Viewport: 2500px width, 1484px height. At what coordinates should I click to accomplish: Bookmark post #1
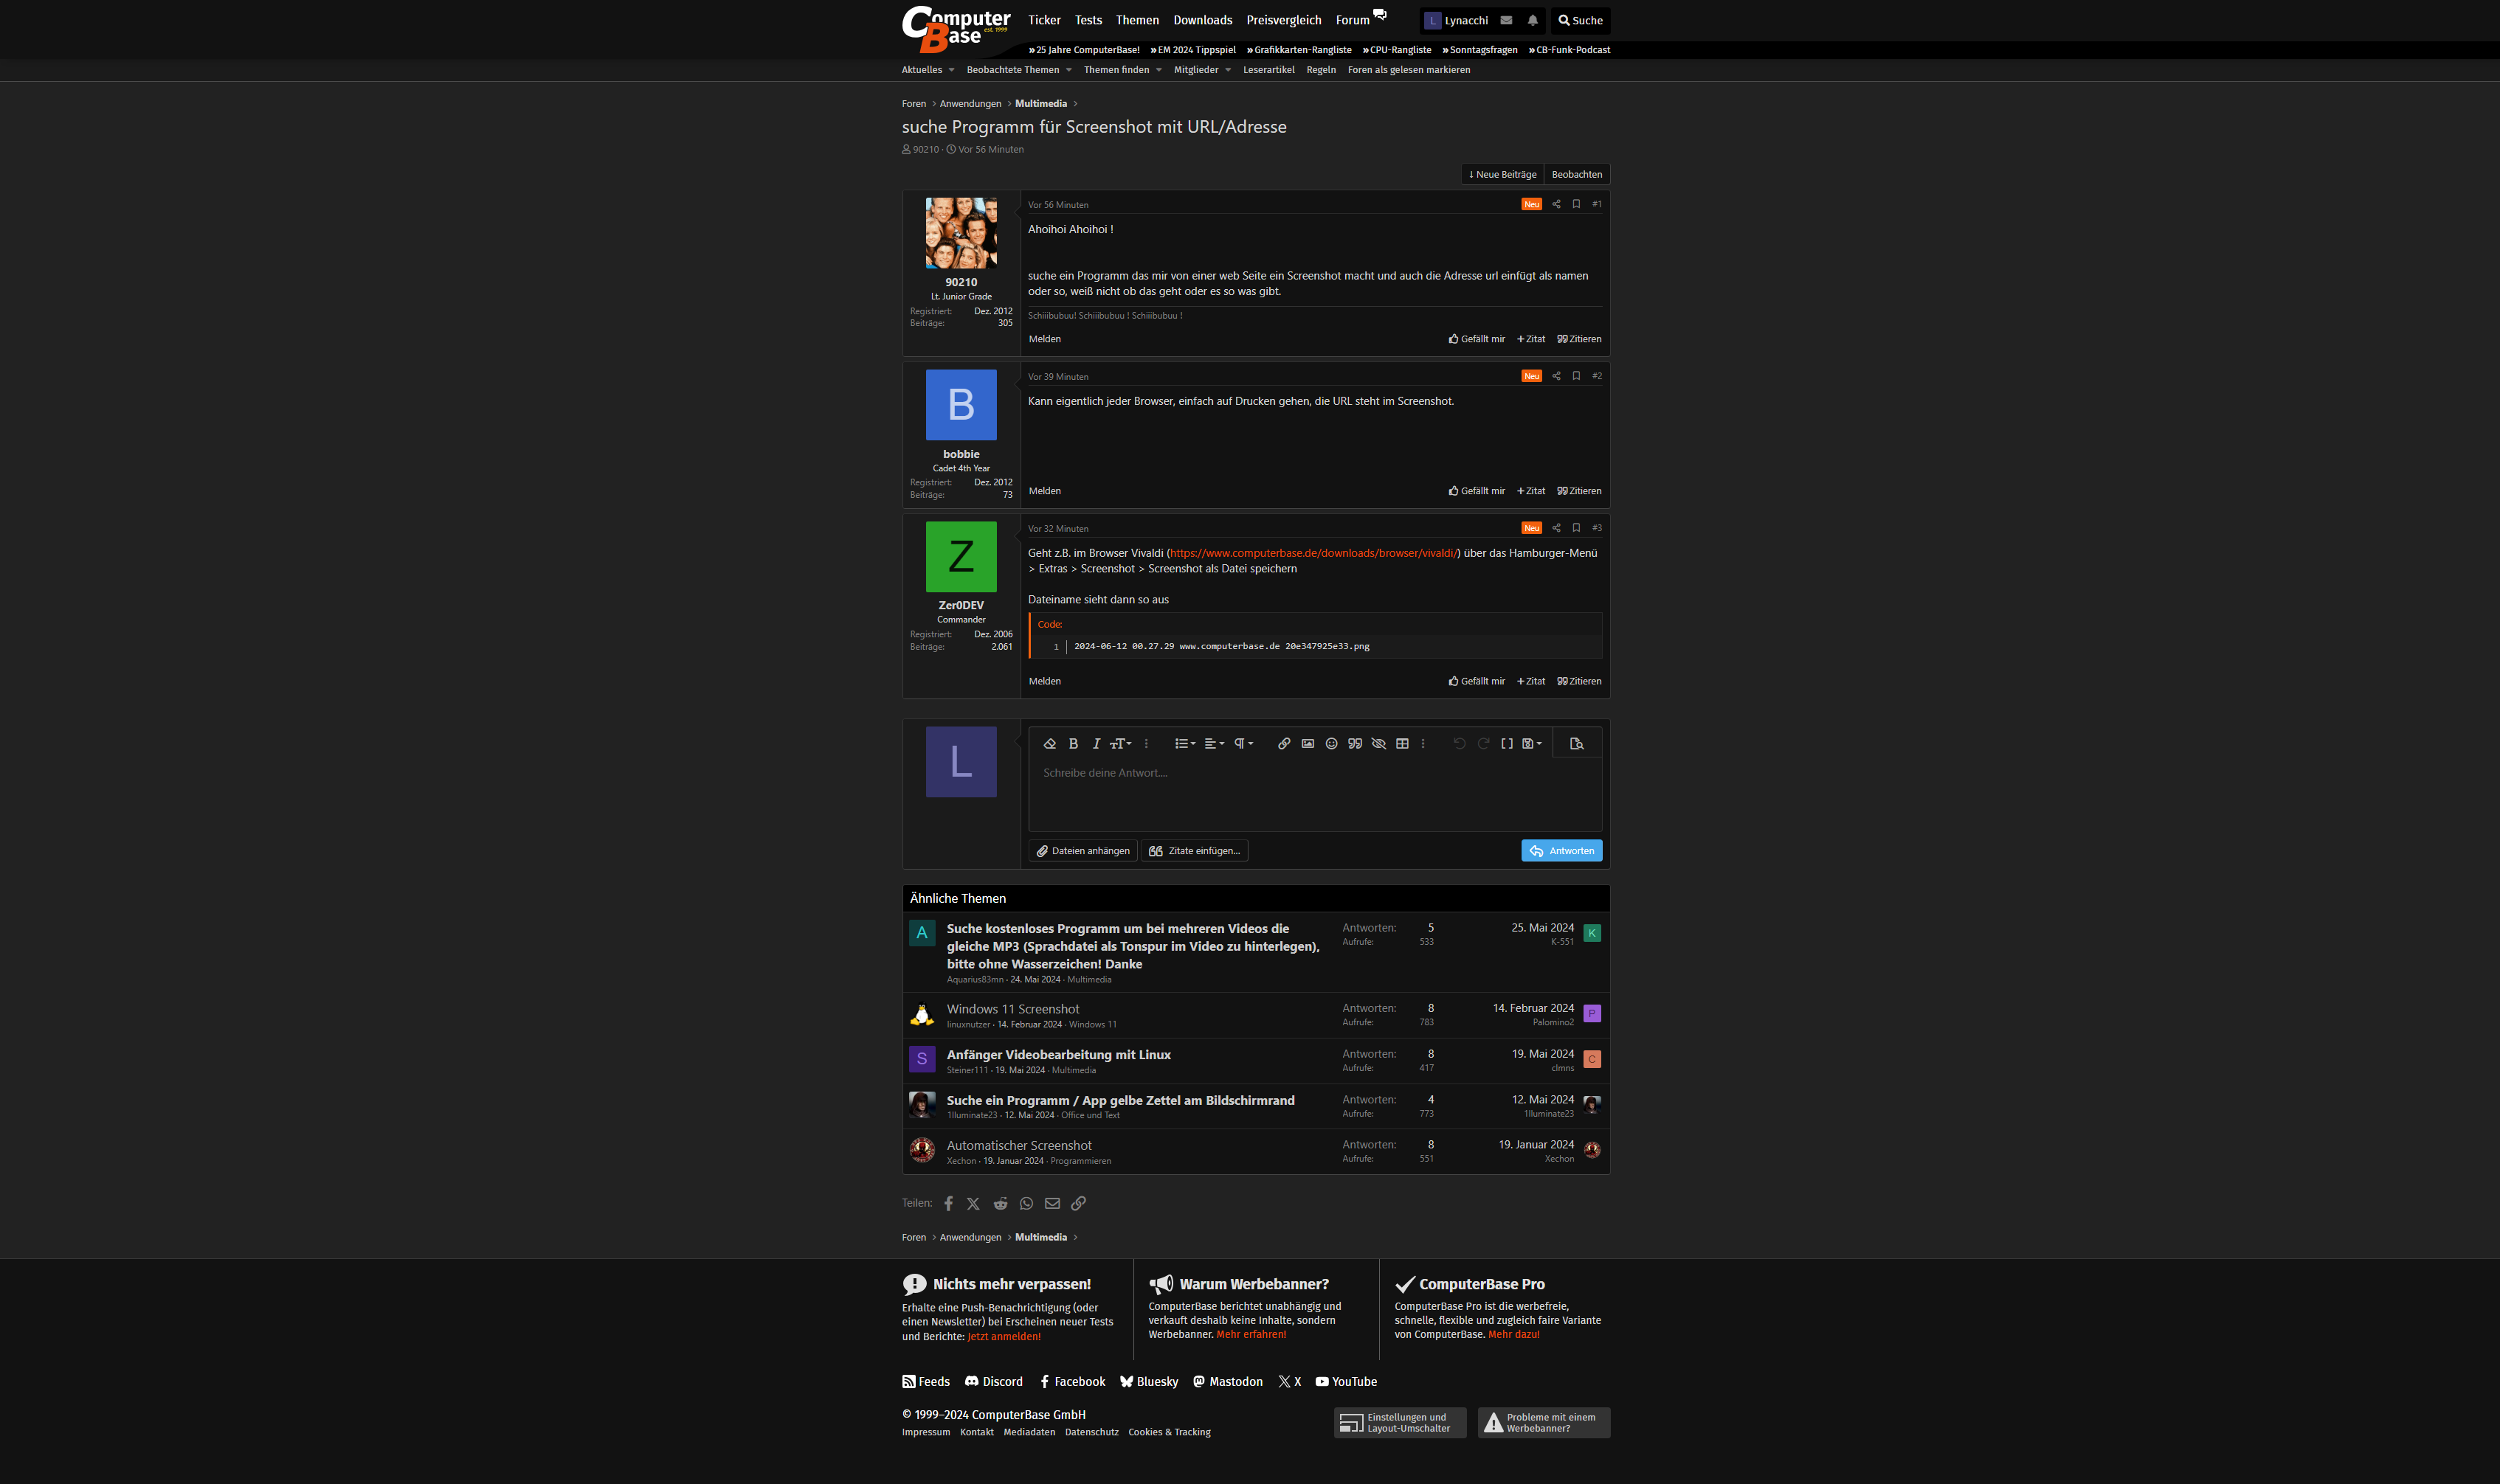1575,204
